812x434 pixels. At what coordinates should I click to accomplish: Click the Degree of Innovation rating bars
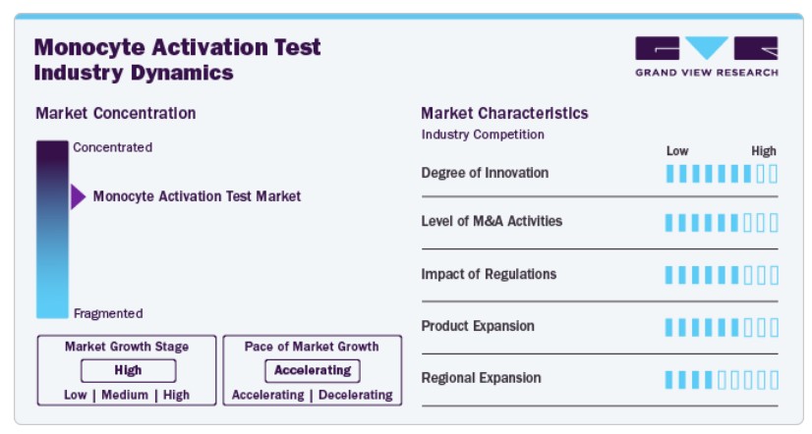point(722,174)
